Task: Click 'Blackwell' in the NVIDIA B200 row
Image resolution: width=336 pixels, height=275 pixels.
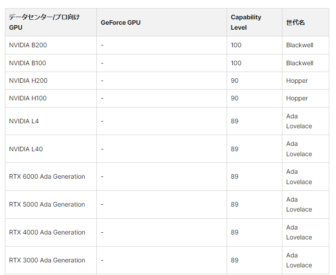Action: pyautogui.click(x=300, y=45)
